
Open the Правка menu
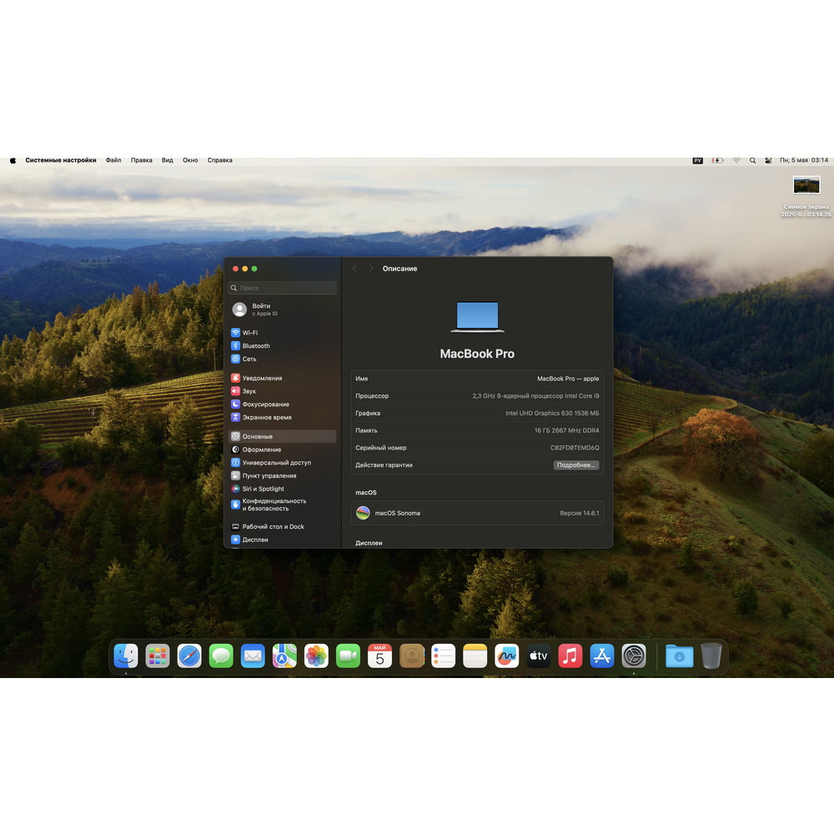142,160
